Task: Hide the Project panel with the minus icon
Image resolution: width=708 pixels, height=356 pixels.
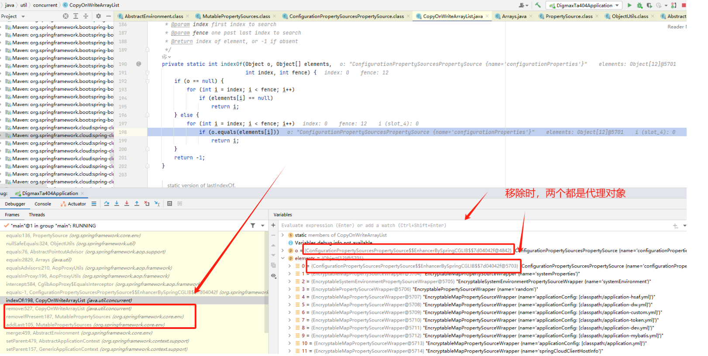Action: click(108, 16)
